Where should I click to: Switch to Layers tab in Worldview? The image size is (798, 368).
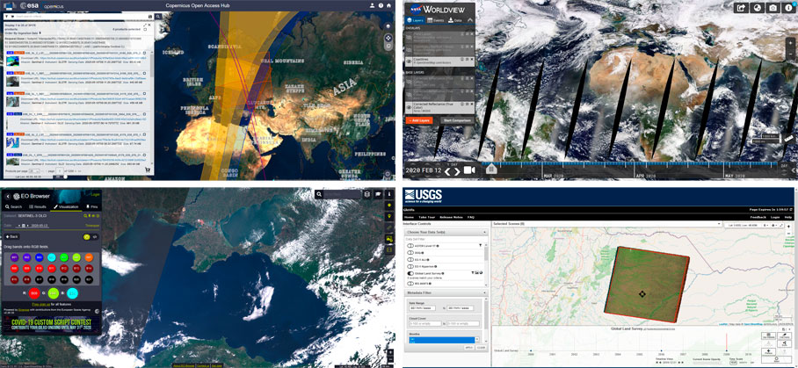click(x=415, y=20)
